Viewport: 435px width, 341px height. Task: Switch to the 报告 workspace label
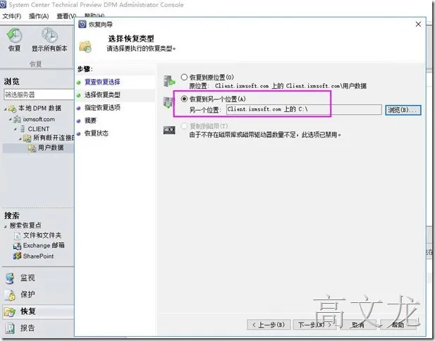click(27, 328)
